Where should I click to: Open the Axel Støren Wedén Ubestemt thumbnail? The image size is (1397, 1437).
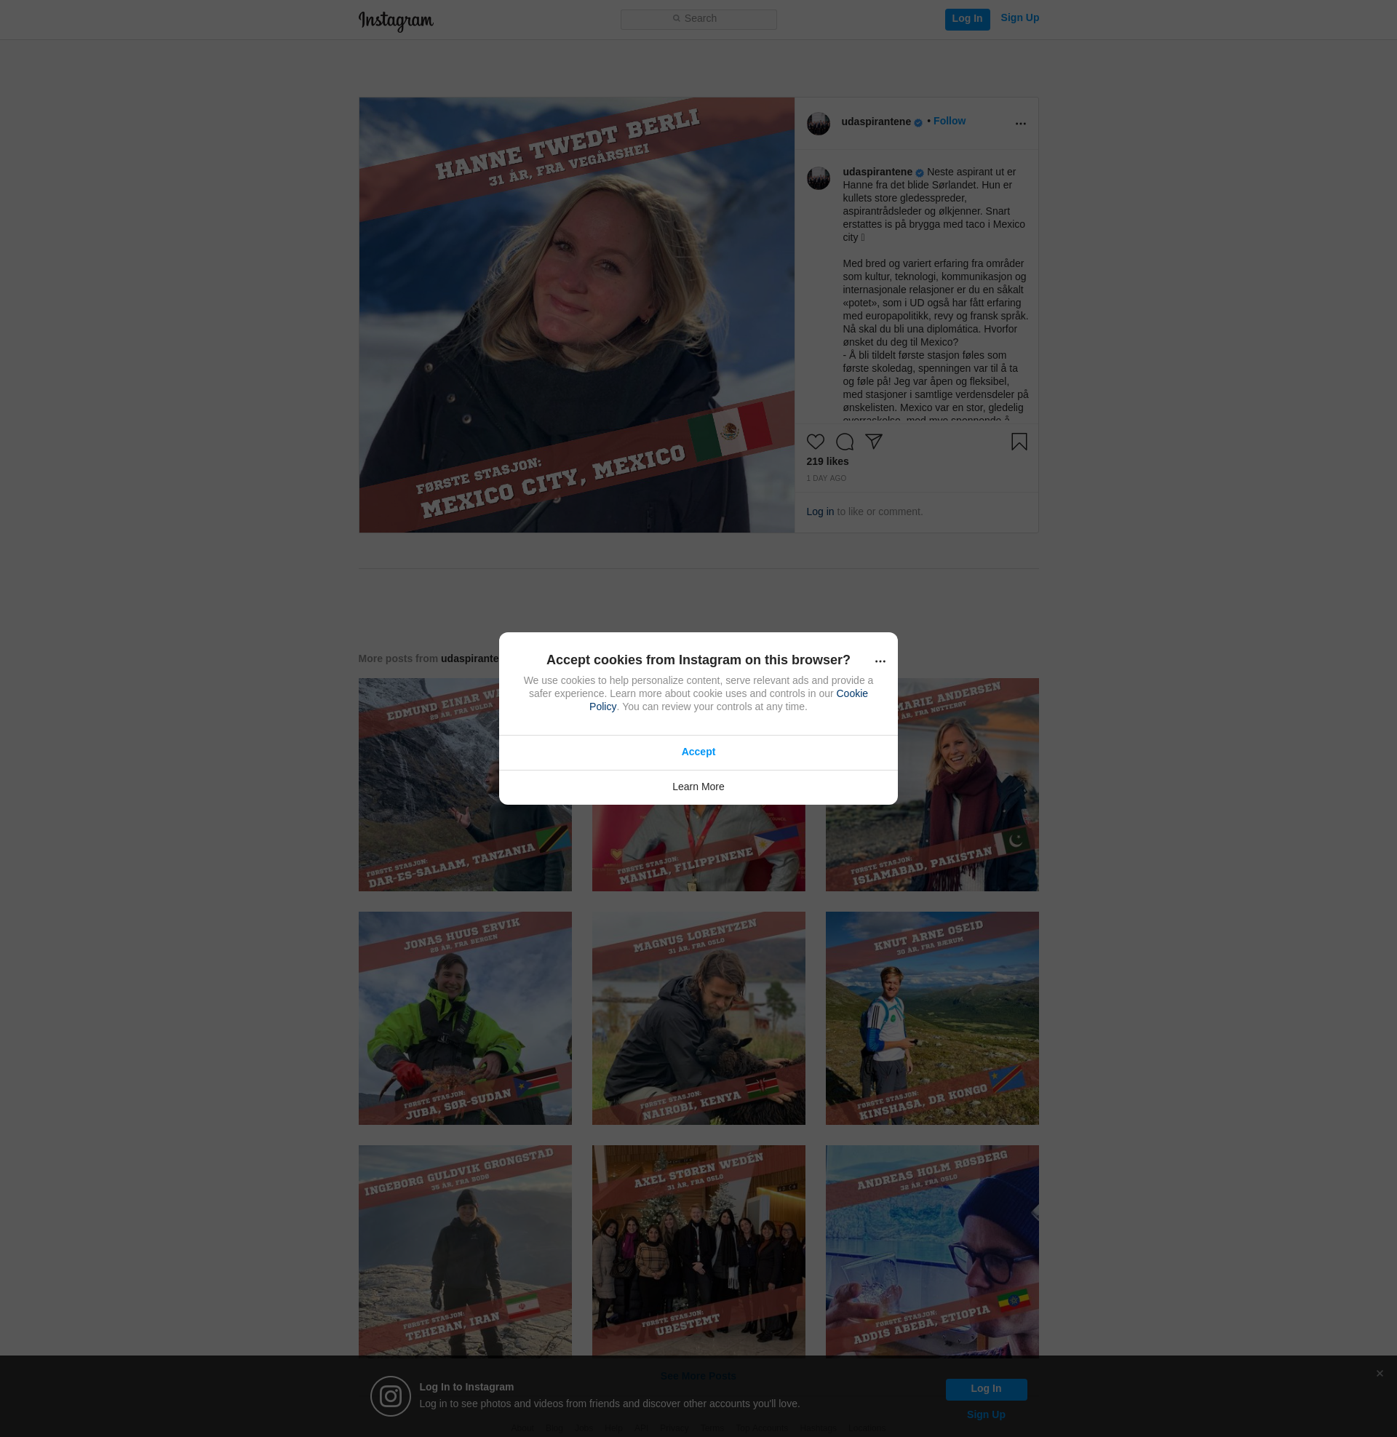point(698,1250)
